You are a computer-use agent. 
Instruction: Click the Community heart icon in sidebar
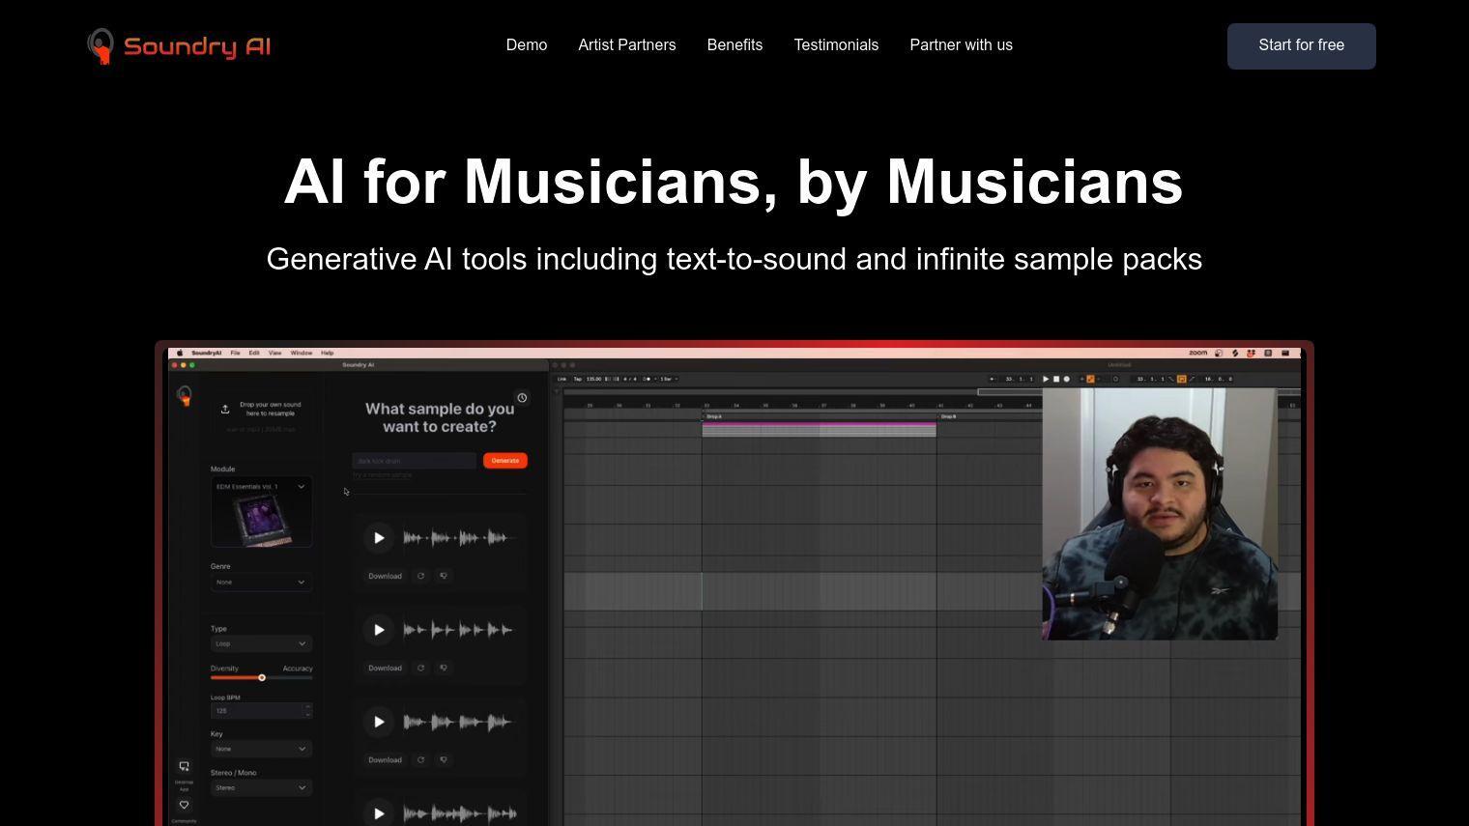184,805
